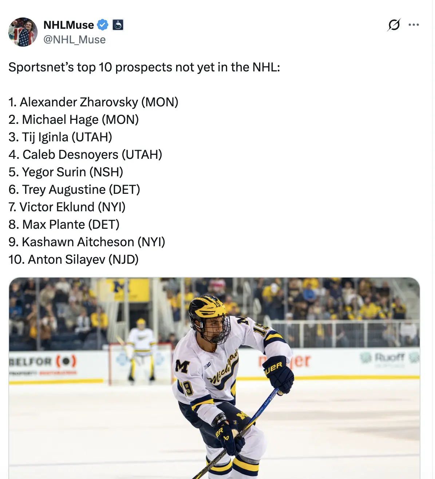Screen dimensions: 435x479
Task: Select the Max Plante (DET) entry
Action: click(64, 225)
